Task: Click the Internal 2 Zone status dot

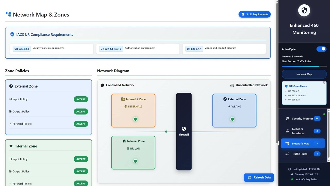Action: [135, 119]
